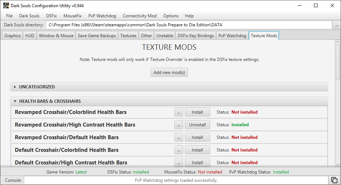This screenshot has height=185, width=341.
Task: Open the Help menu
Action: point(189,16)
